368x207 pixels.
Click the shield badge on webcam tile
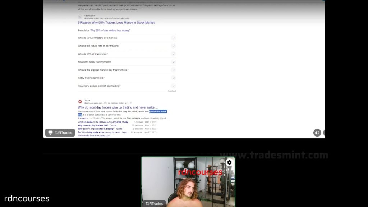pos(229,162)
